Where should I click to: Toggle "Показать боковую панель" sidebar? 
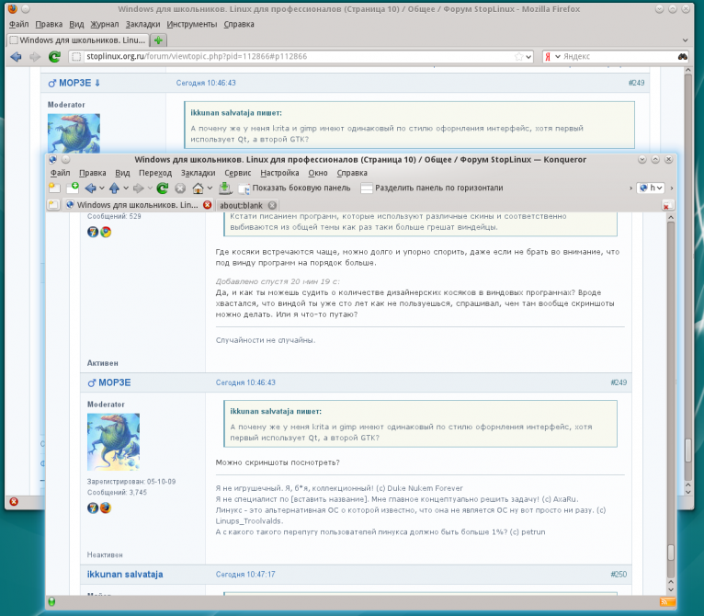tap(294, 188)
